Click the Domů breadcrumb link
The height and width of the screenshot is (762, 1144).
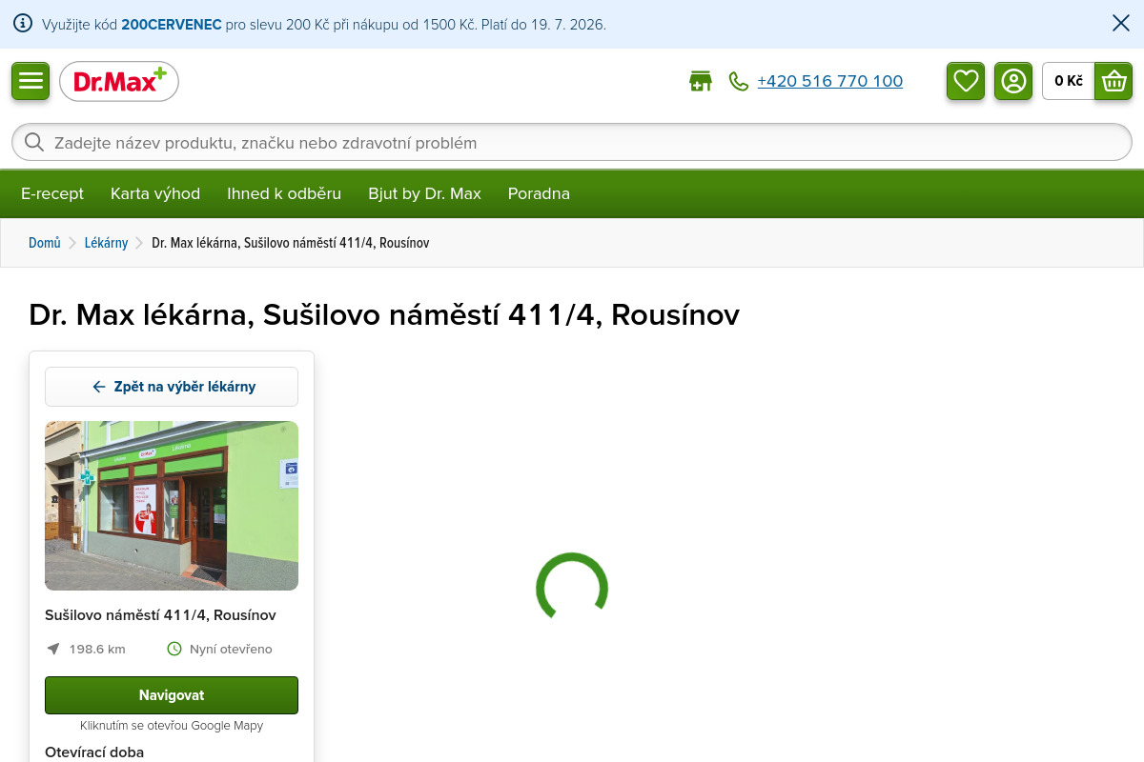45,243
